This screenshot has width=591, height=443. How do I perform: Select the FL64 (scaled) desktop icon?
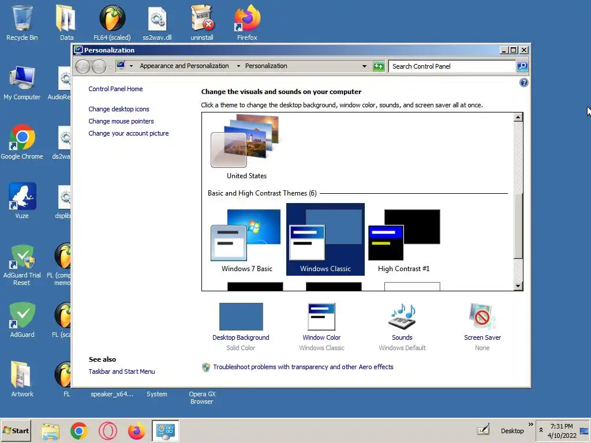112,22
